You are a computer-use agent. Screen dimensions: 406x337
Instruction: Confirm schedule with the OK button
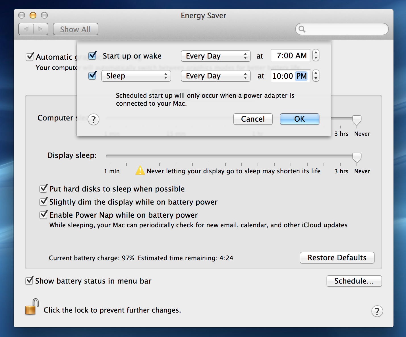299,119
